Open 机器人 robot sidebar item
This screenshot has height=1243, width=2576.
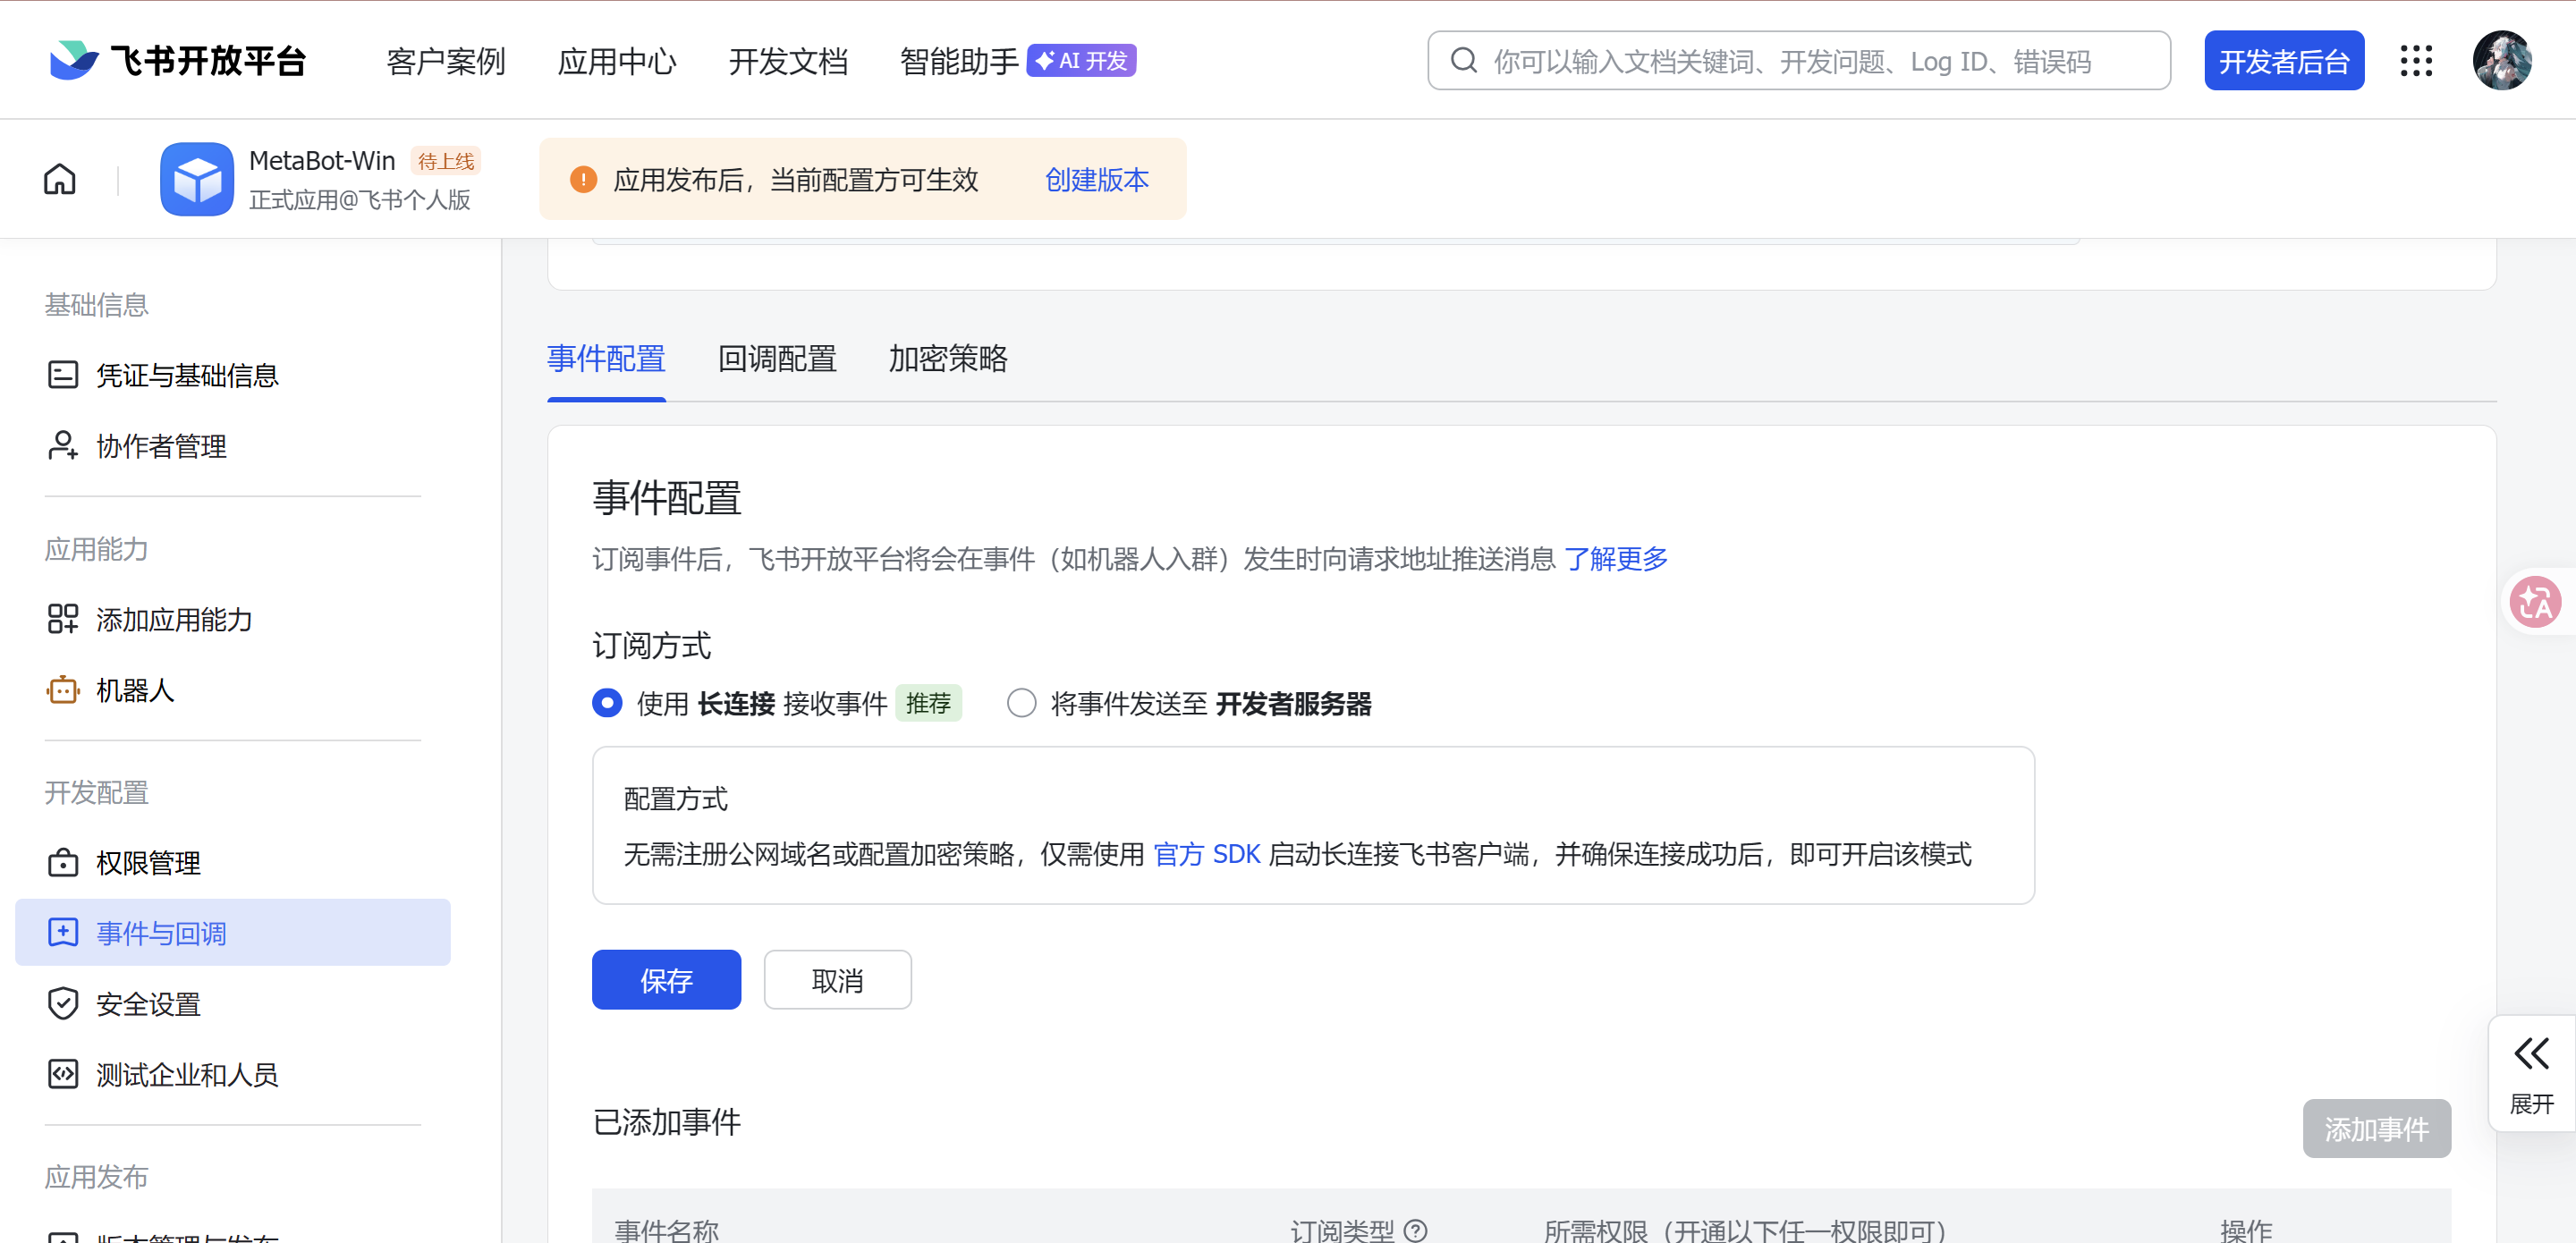134,690
